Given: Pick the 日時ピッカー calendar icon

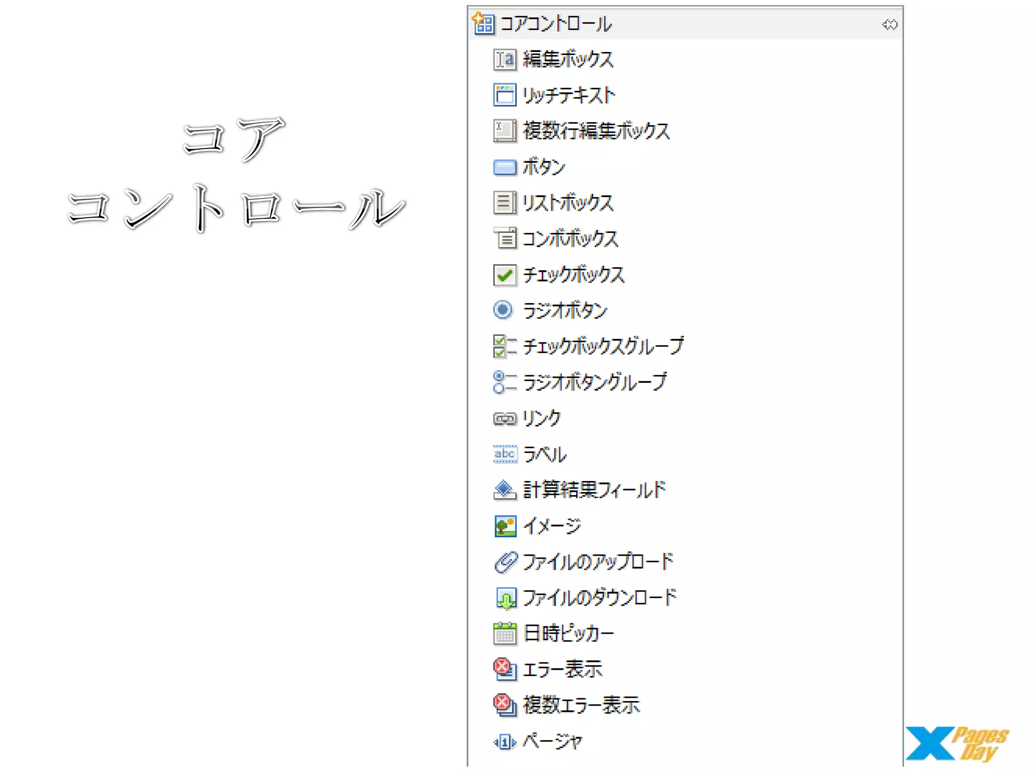Looking at the screenshot, I should click(x=504, y=634).
